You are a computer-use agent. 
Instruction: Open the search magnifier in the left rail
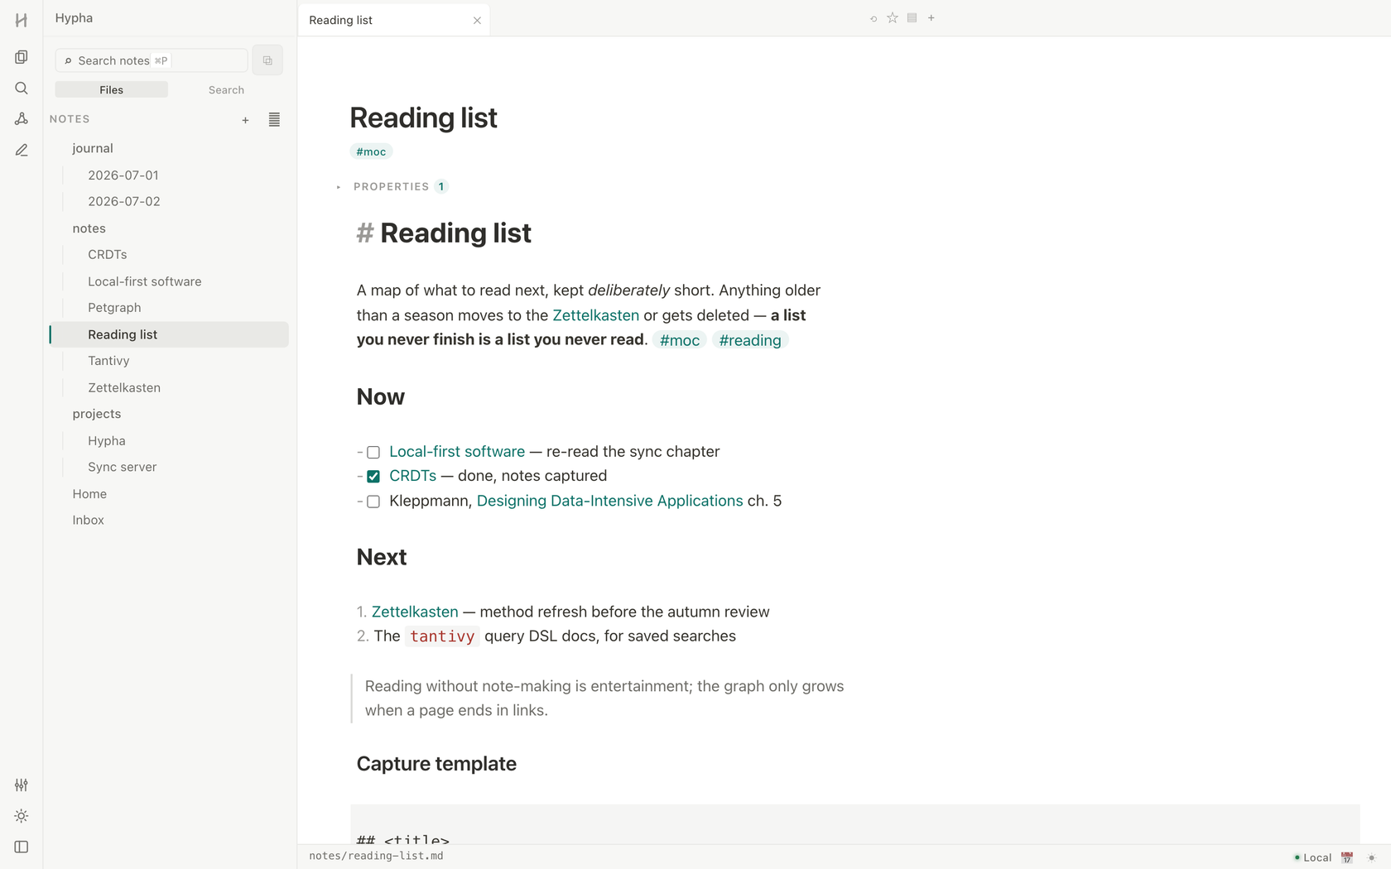[22, 88]
